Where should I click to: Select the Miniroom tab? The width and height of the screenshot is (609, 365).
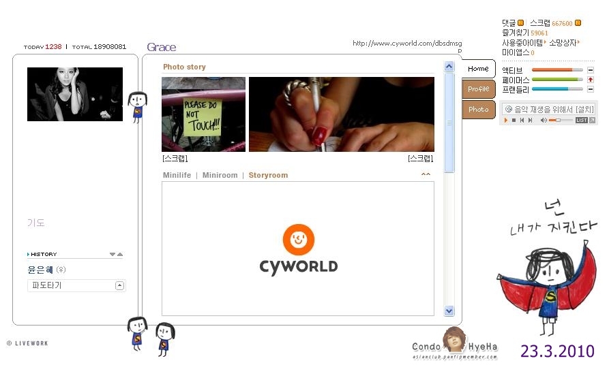click(x=220, y=175)
